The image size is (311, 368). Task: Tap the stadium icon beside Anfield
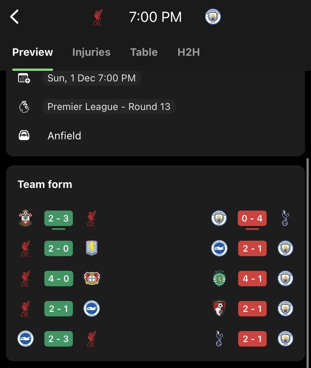[x=24, y=136]
